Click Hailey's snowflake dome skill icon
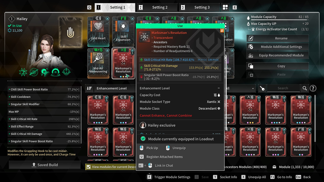 pos(55,72)
